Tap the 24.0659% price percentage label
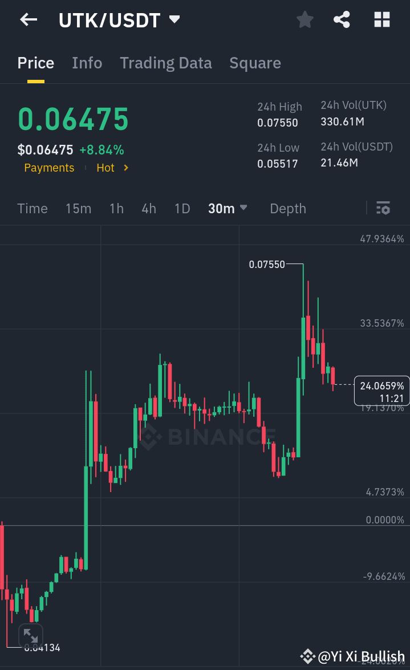The width and height of the screenshot is (410, 670). [381, 391]
